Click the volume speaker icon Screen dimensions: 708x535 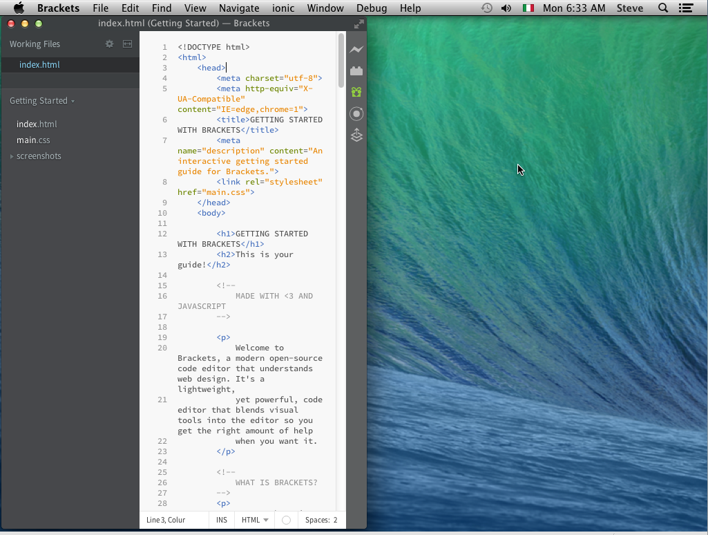point(506,8)
